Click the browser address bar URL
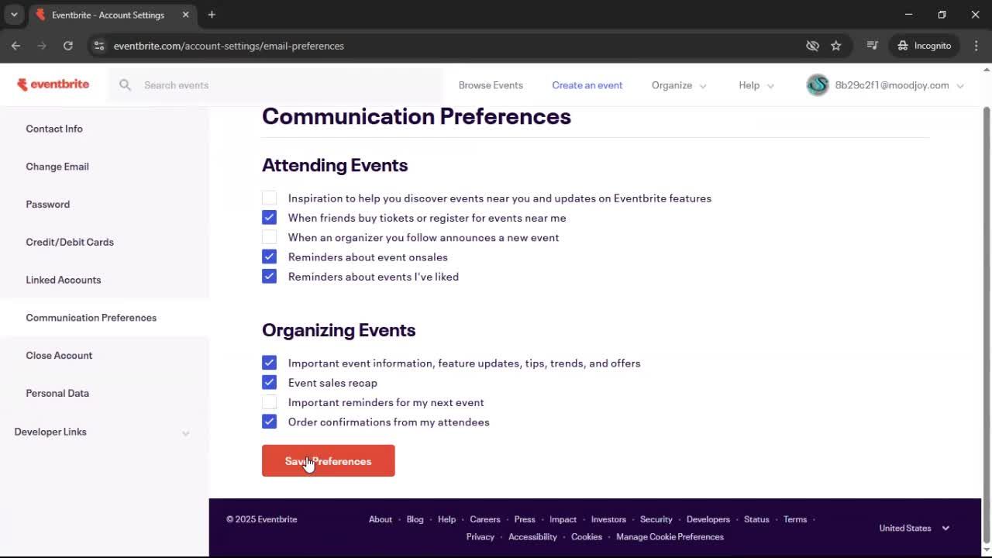This screenshot has width=992, height=558. click(x=229, y=46)
